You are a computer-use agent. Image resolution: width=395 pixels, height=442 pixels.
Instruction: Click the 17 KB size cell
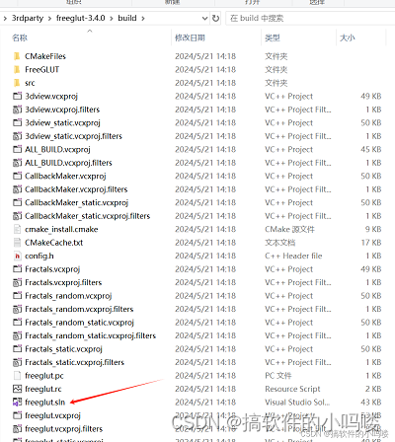[x=371, y=243]
